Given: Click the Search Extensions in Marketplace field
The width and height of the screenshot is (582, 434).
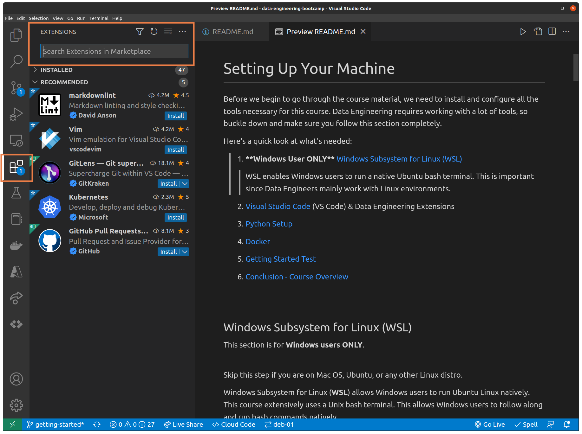Looking at the screenshot, I should pyautogui.click(x=114, y=51).
